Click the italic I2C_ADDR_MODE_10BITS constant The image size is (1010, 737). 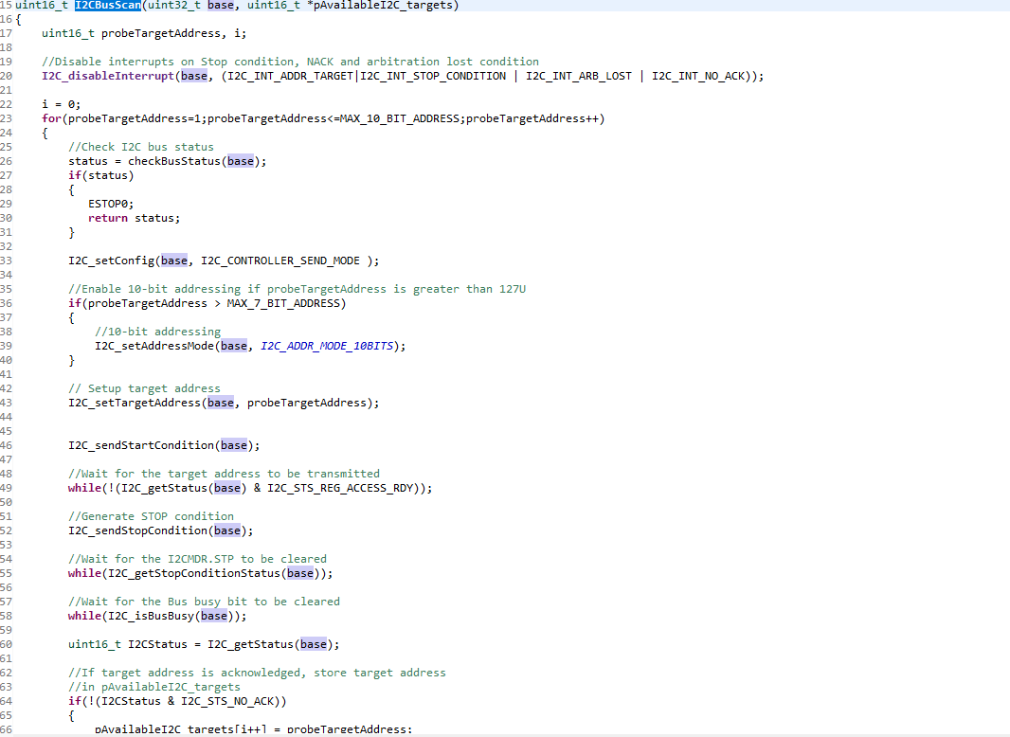click(x=327, y=346)
